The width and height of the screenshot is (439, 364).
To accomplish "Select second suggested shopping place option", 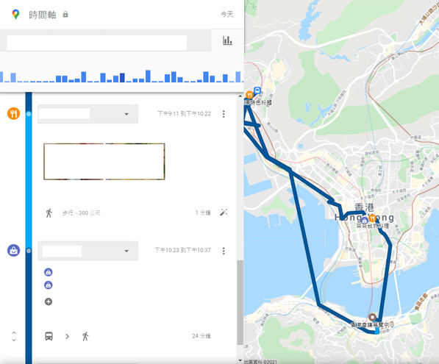I will tap(49, 285).
